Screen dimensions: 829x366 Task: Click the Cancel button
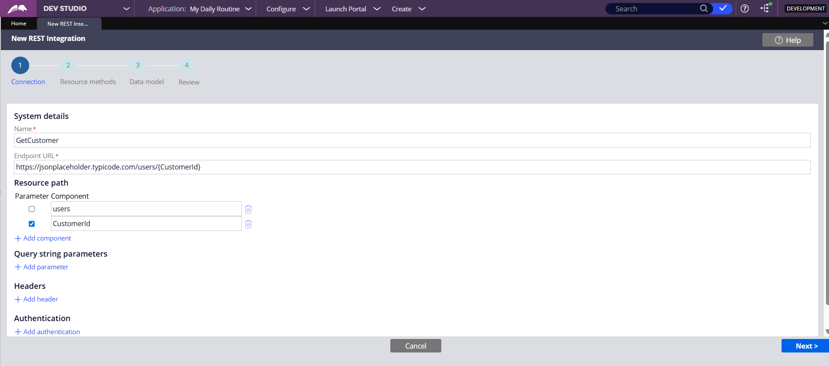(416, 346)
